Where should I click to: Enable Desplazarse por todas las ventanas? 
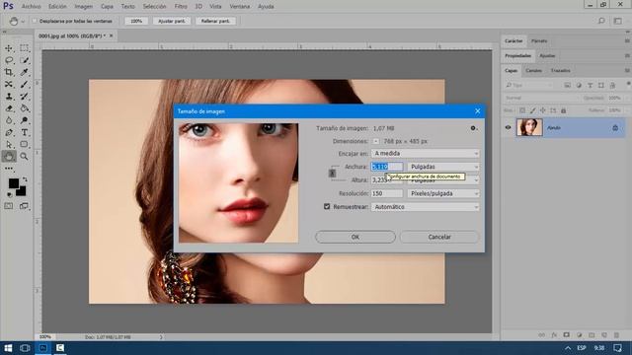click(35, 21)
